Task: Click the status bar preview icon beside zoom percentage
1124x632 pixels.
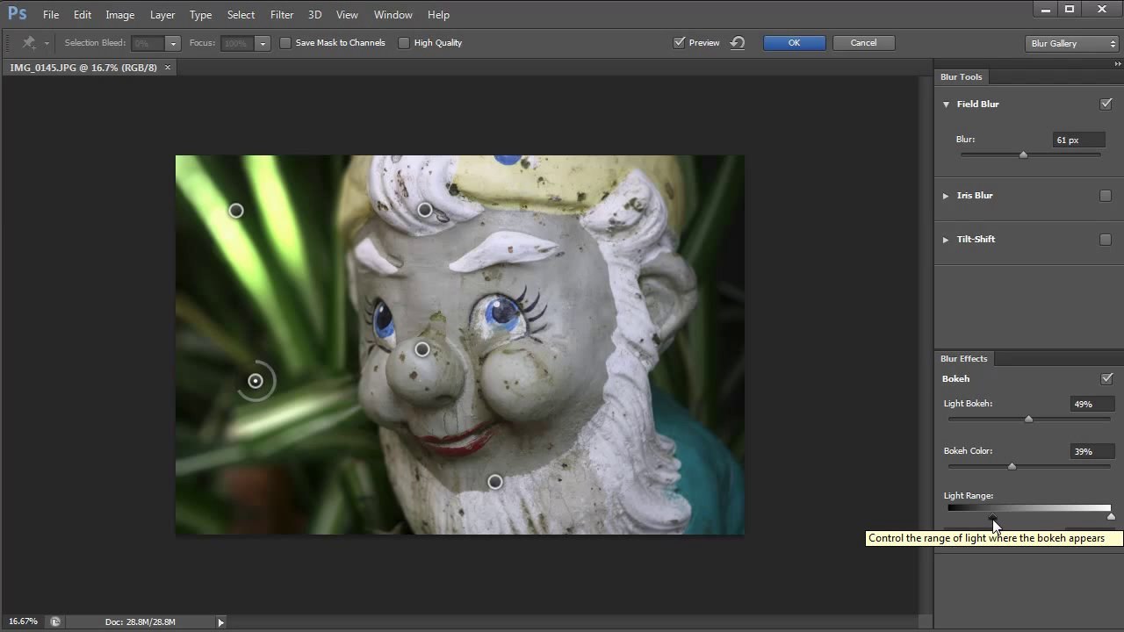Action: (x=54, y=621)
